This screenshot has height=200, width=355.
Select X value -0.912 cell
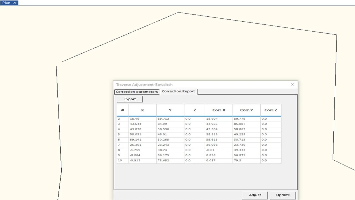click(143, 161)
